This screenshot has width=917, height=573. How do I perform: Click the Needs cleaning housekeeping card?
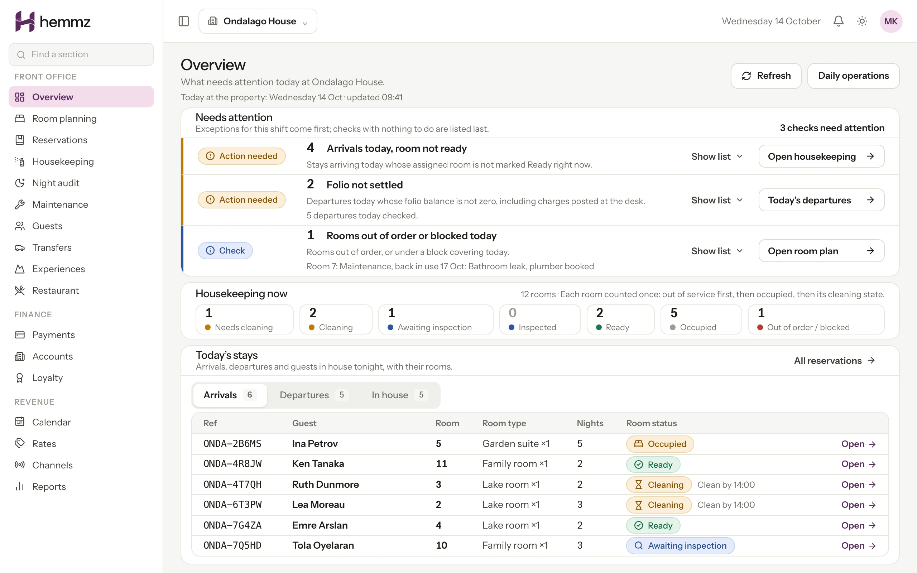click(244, 319)
